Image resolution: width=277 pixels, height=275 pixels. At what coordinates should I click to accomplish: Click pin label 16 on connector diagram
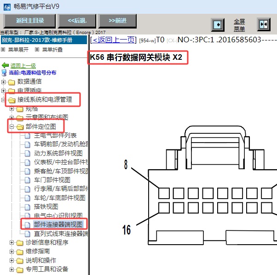127,229
